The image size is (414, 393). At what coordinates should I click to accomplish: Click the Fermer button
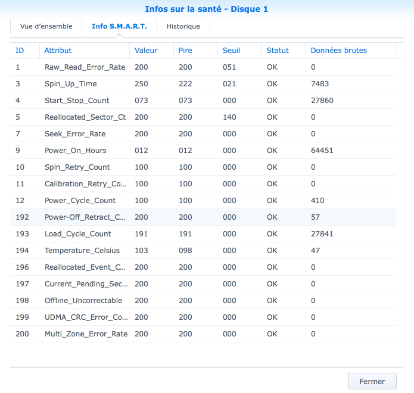point(372,381)
